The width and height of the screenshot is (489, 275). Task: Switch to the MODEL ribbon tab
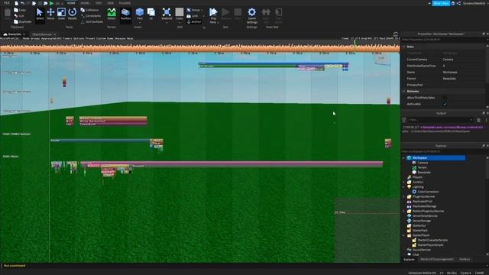pyautogui.click(x=85, y=3)
